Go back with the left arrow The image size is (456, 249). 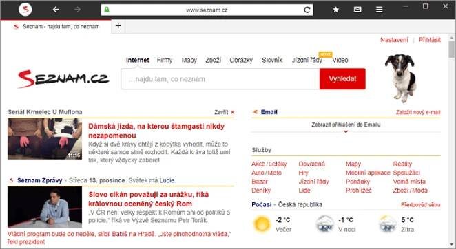pos(56,10)
